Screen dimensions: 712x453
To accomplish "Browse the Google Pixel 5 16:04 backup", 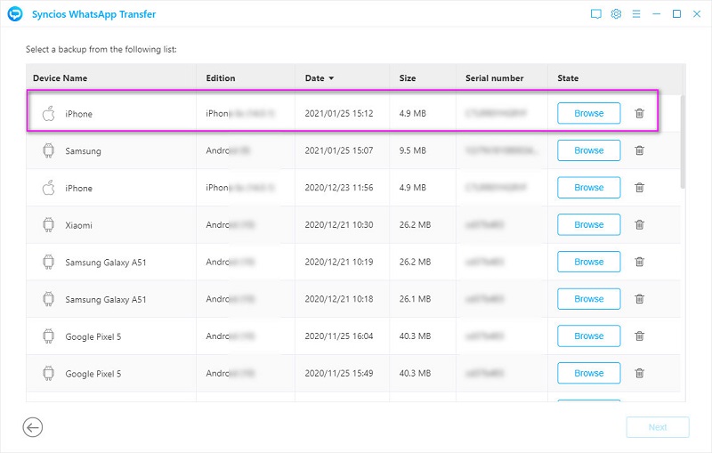I will point(589,336).
